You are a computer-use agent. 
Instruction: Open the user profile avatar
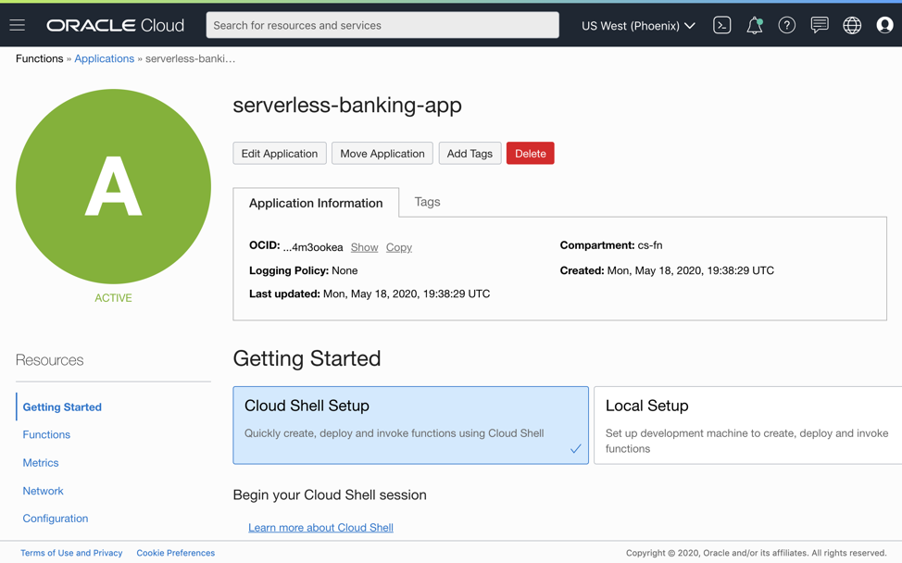(x=883, y=25)
